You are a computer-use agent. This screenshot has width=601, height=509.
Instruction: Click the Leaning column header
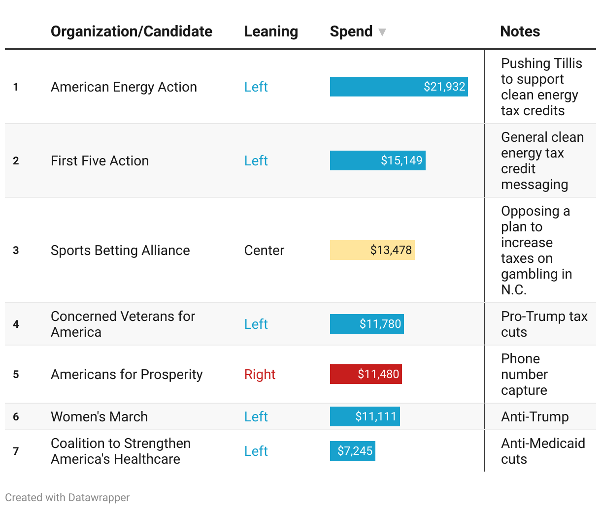coord(271,32)
